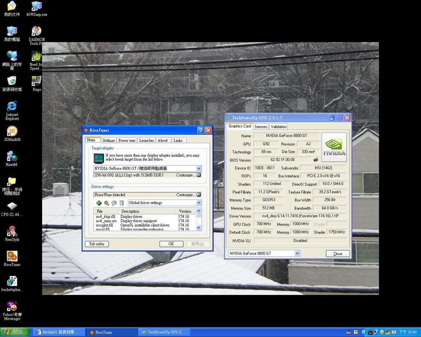The image size is (421, 337).
Task: Expand Customize next to ForceWare detected
Action: [x=199, y=195]
